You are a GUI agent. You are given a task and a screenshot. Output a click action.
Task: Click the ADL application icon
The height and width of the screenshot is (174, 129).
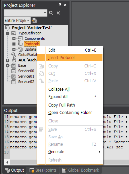(14, 60)
